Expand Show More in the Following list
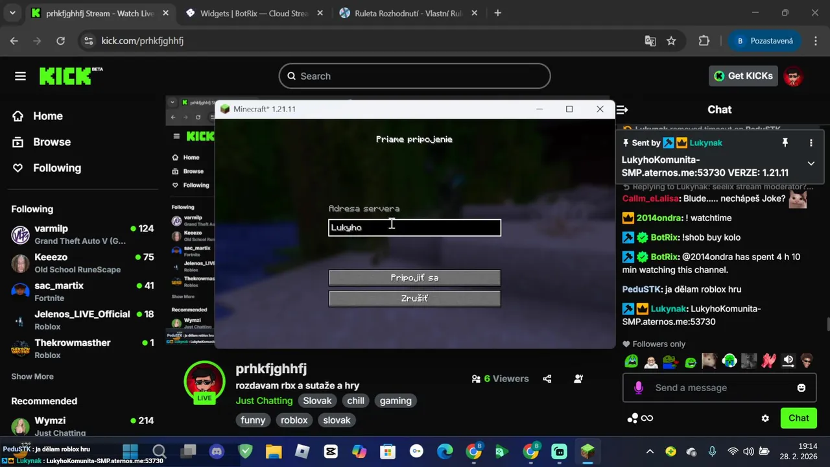830x467 pixels. point(32,376)
